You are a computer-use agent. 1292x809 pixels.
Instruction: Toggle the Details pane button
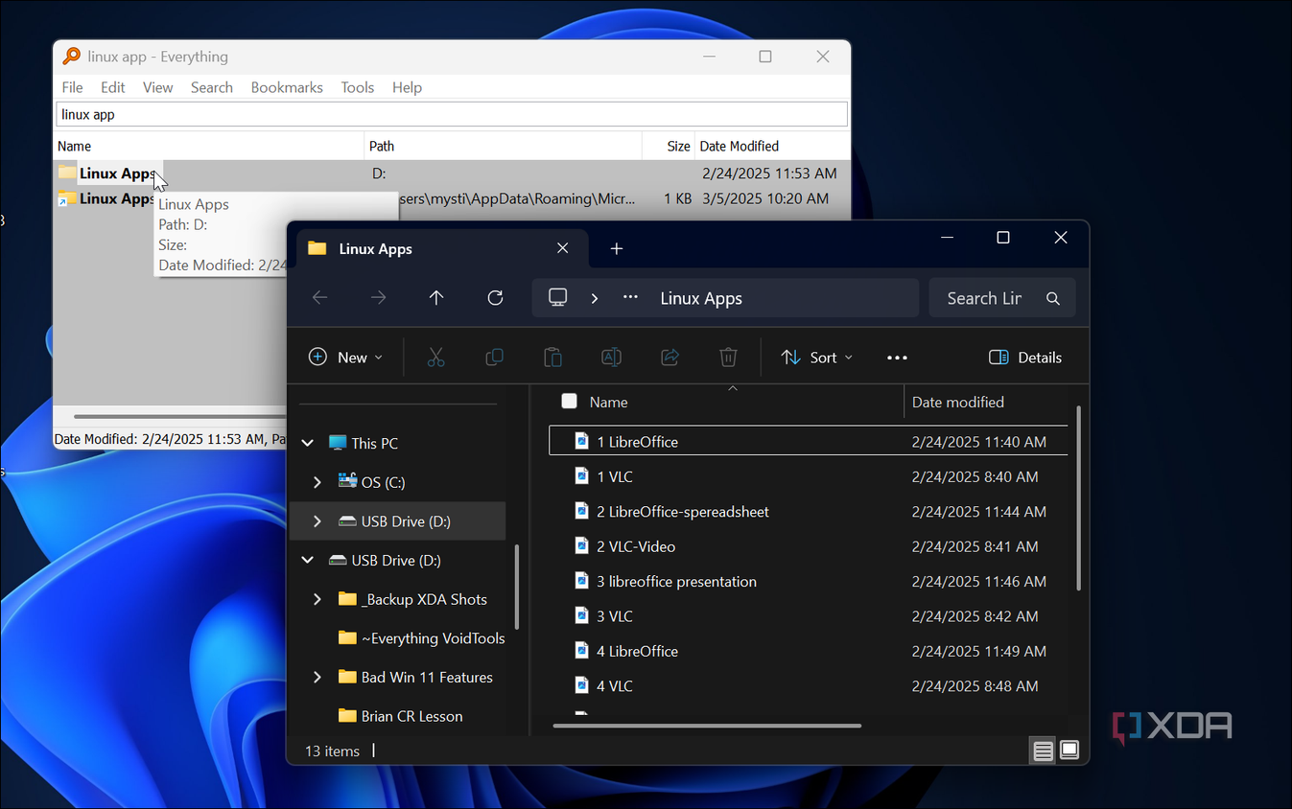pyautogui.click(x=1025, y=358)
